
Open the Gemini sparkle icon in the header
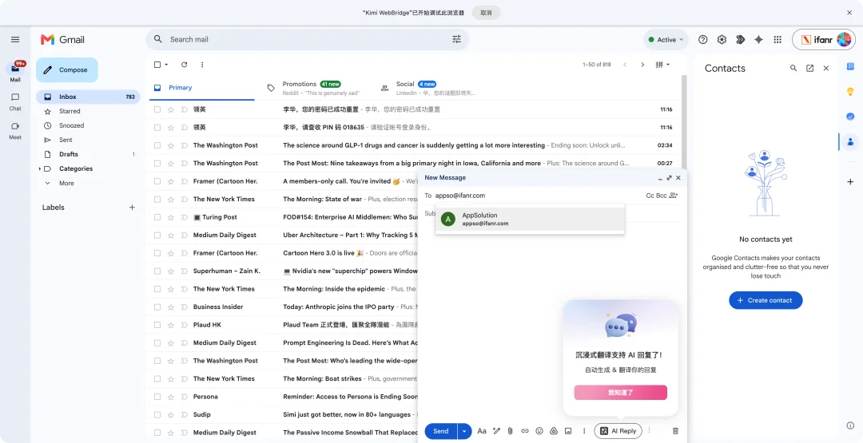tap(758, 40)
